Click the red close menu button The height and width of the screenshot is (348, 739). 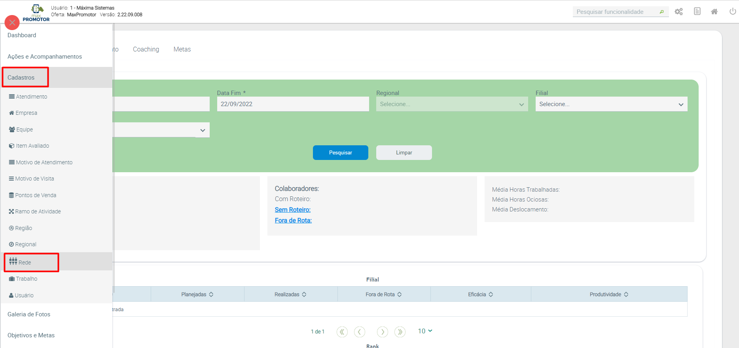(12, 23)
